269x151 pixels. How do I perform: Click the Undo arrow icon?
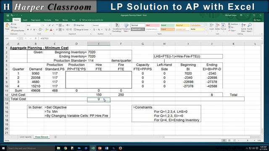pos(12,16)
